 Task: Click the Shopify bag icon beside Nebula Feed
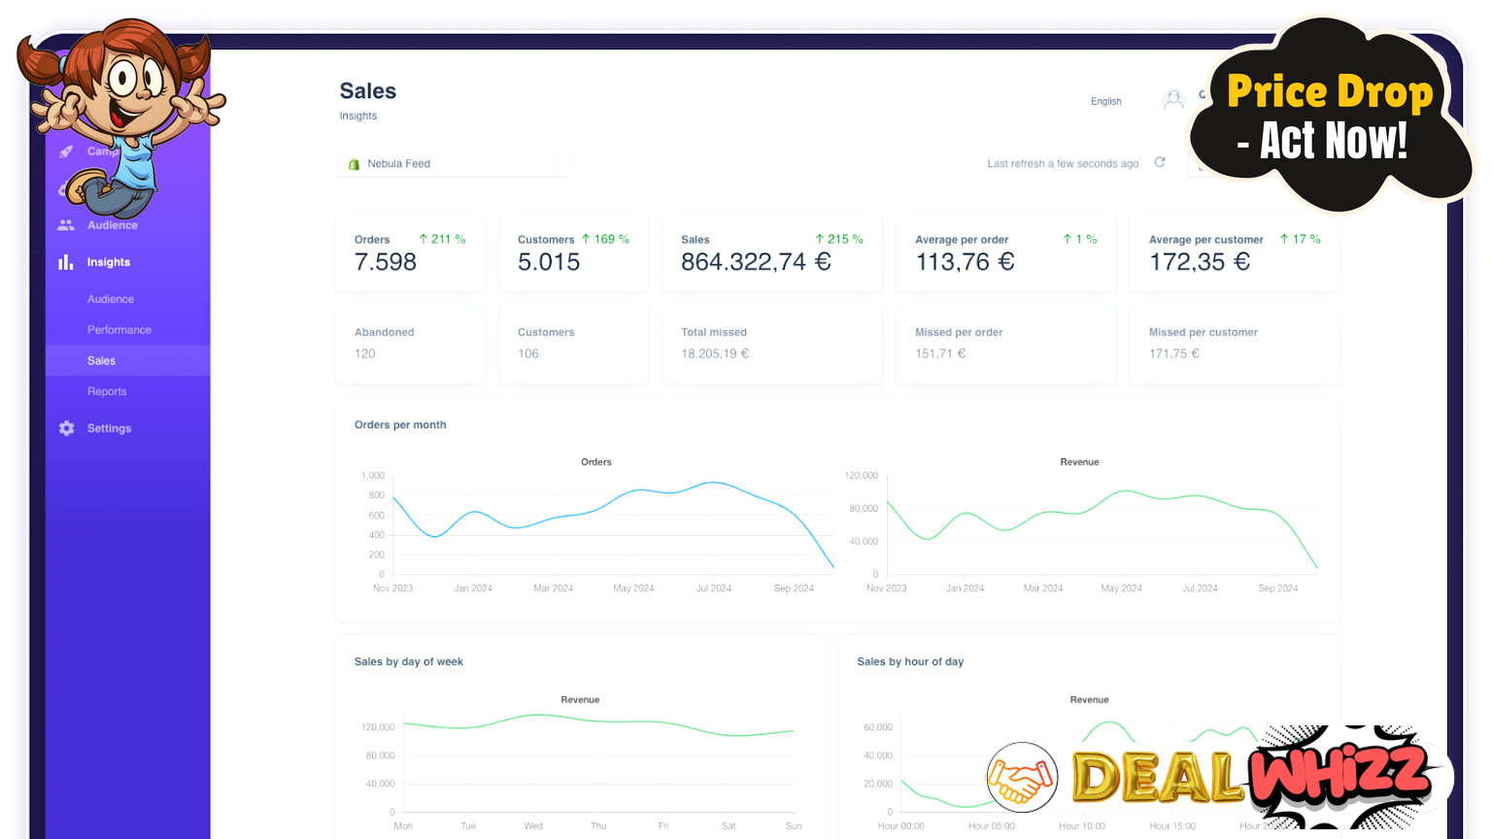(354, 164)
